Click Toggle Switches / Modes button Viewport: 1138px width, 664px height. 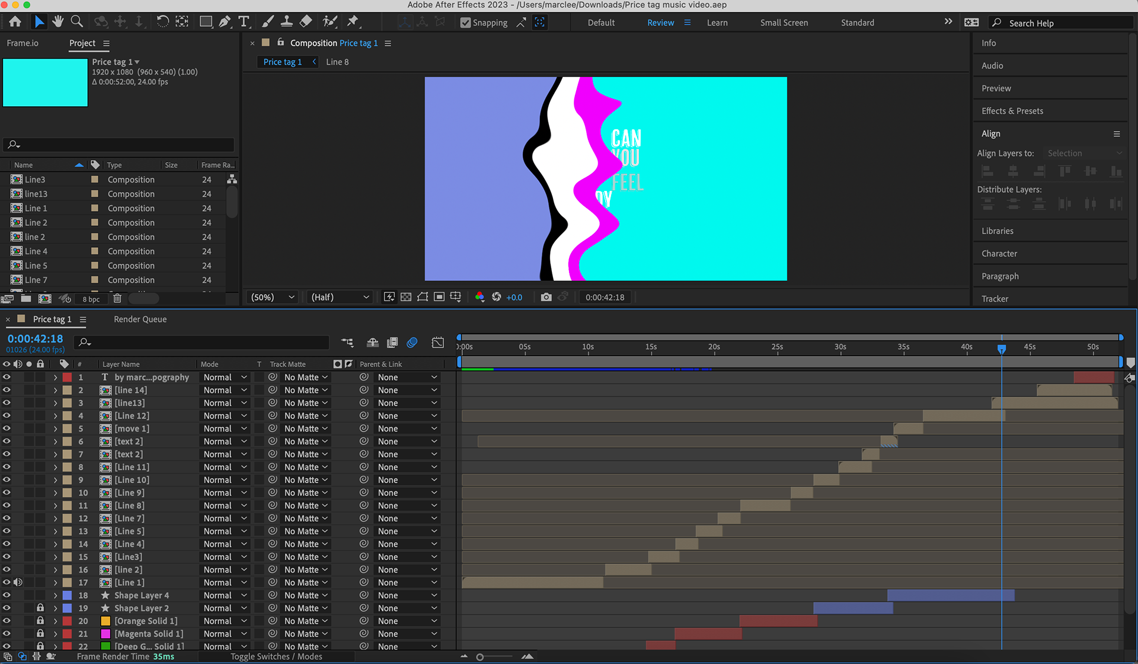pyautogui.click(x=276, y=656)
